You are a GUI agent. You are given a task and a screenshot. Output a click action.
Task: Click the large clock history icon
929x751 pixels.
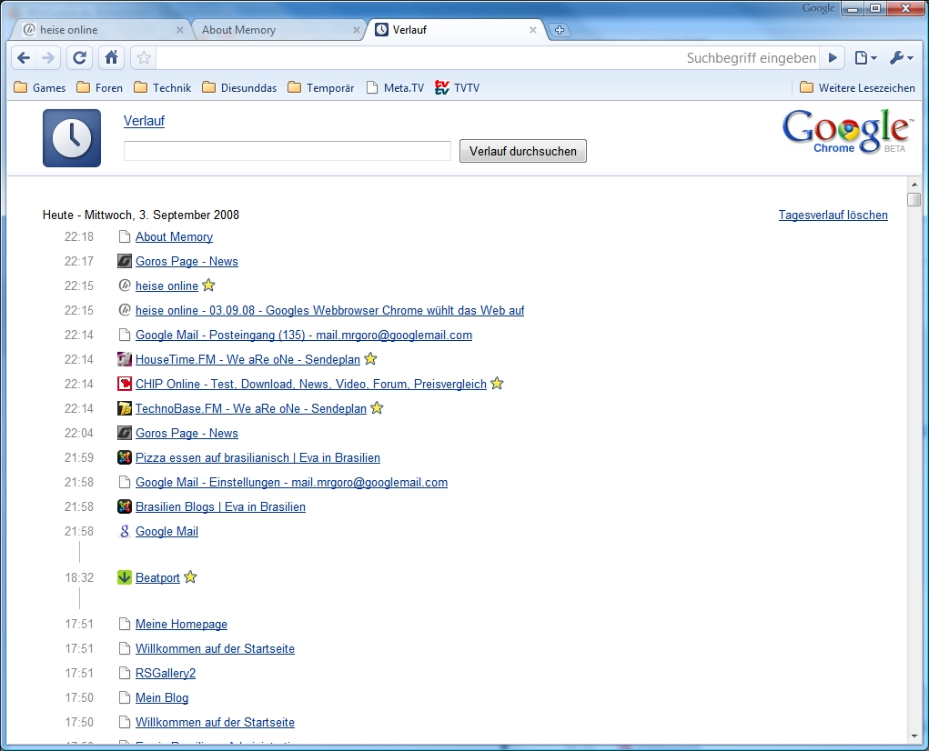(x=72, y=138)
